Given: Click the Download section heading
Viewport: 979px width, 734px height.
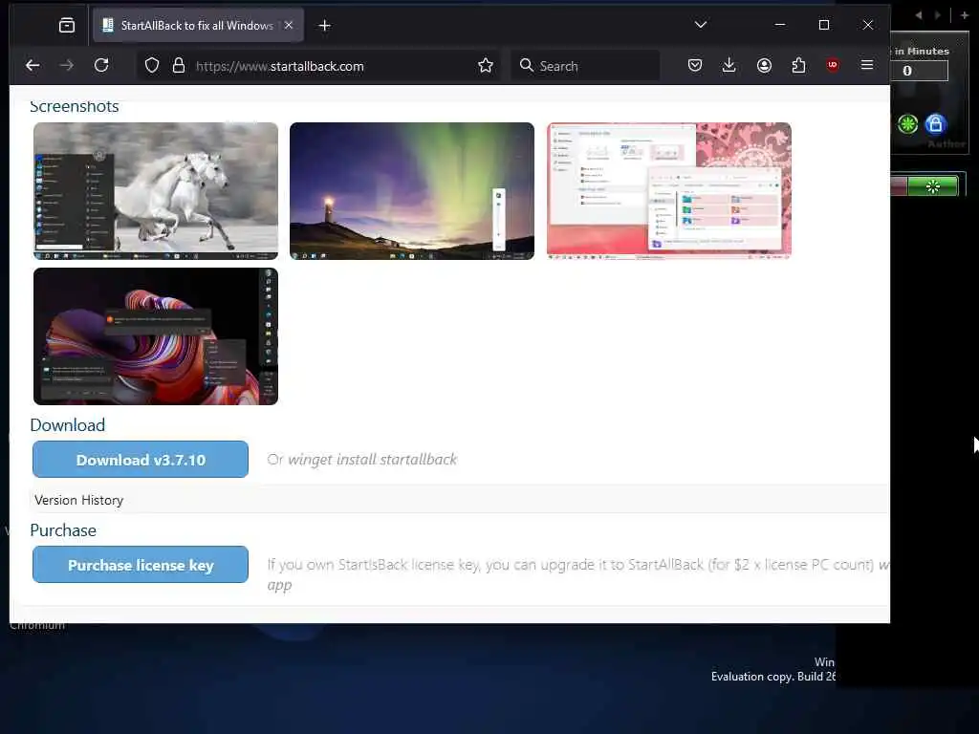Looking at the screenshot, I should tap(68, 425).
